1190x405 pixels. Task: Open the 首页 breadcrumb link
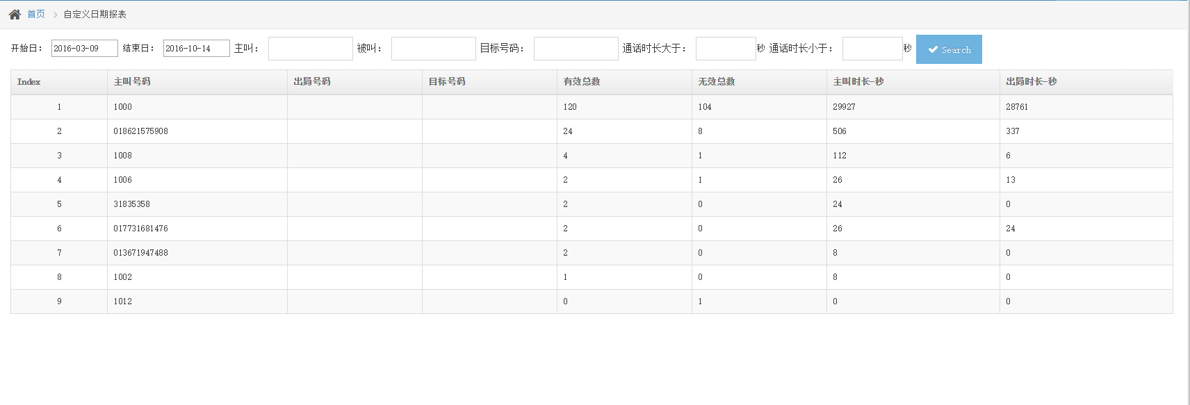tap(36, 15)
